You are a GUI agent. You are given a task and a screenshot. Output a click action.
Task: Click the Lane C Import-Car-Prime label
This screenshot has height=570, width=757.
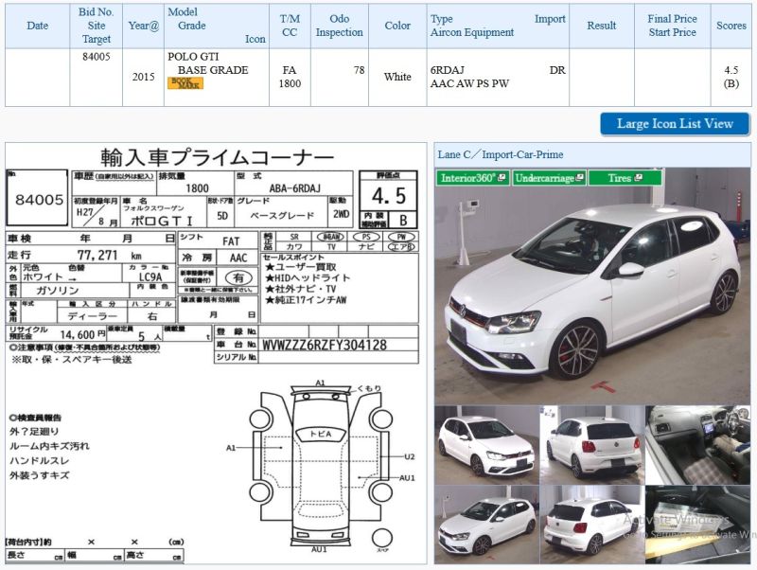(x=501, y=154)
